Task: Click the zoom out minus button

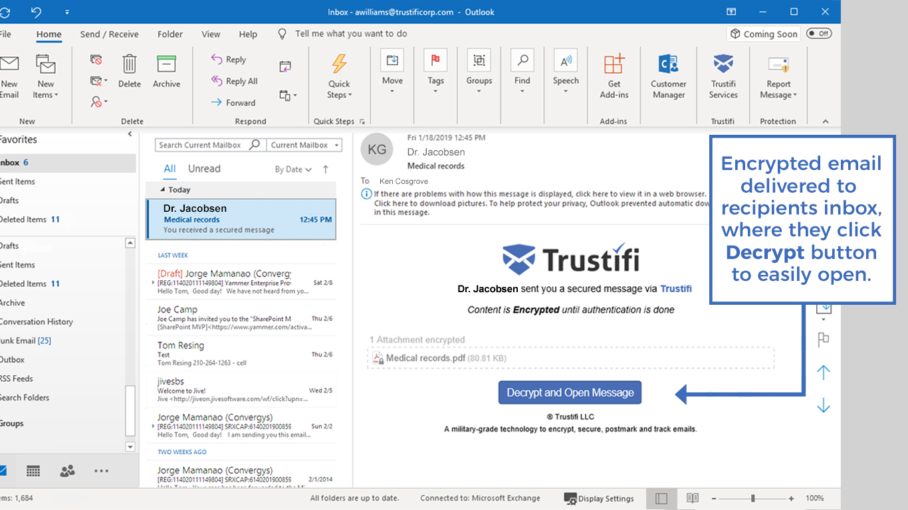Action: 714,498
